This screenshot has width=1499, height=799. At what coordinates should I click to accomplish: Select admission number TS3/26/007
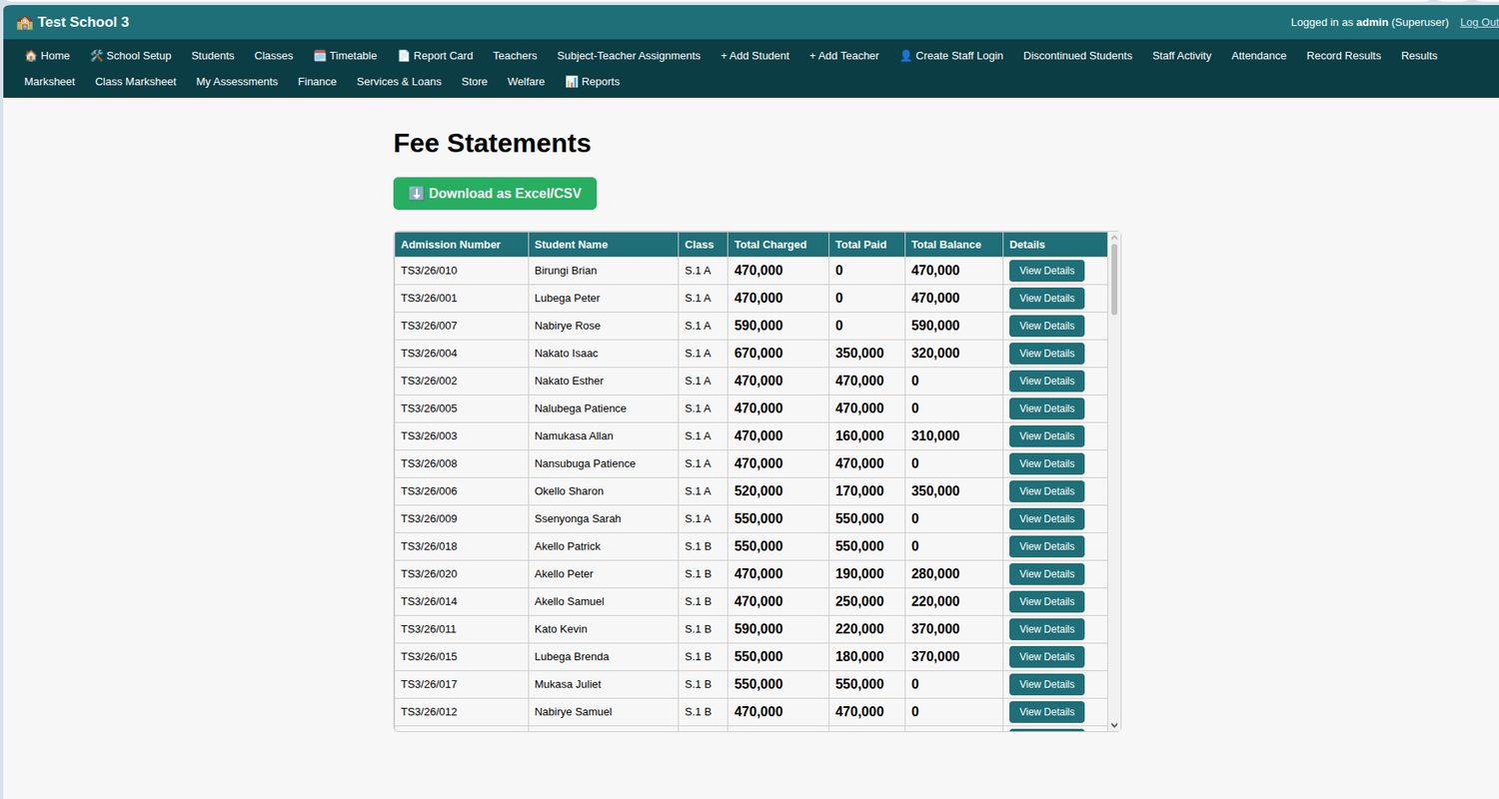click(x=429, y=326)
